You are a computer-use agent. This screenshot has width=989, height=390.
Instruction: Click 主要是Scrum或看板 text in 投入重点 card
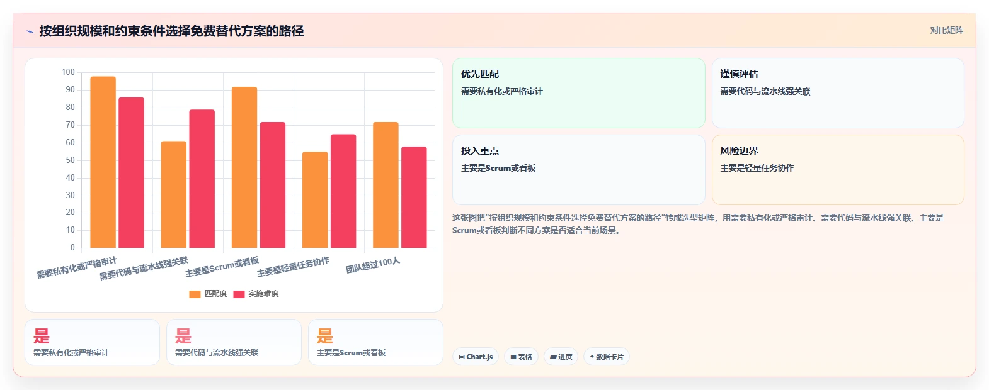point(498,168)
